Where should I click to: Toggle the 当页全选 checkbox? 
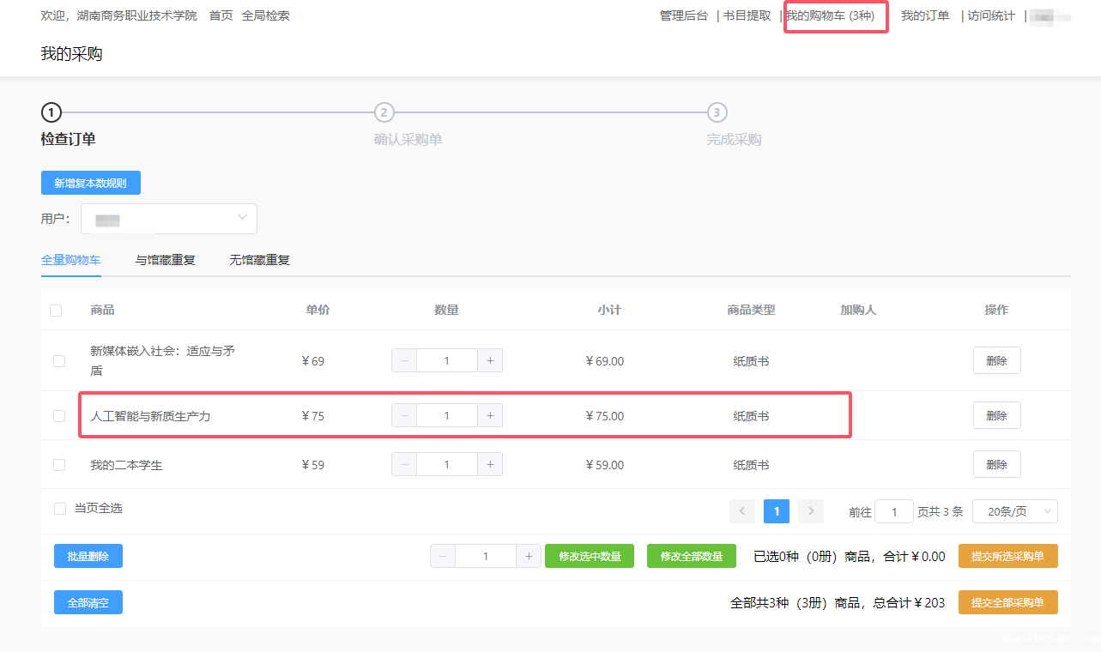point(60,509)
